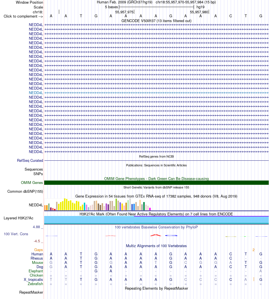The height and width of the screenshot is (299, 269).
Task: Select the Rhesus alignment row label
Action: pyautogui.click(x=37, y=258)
